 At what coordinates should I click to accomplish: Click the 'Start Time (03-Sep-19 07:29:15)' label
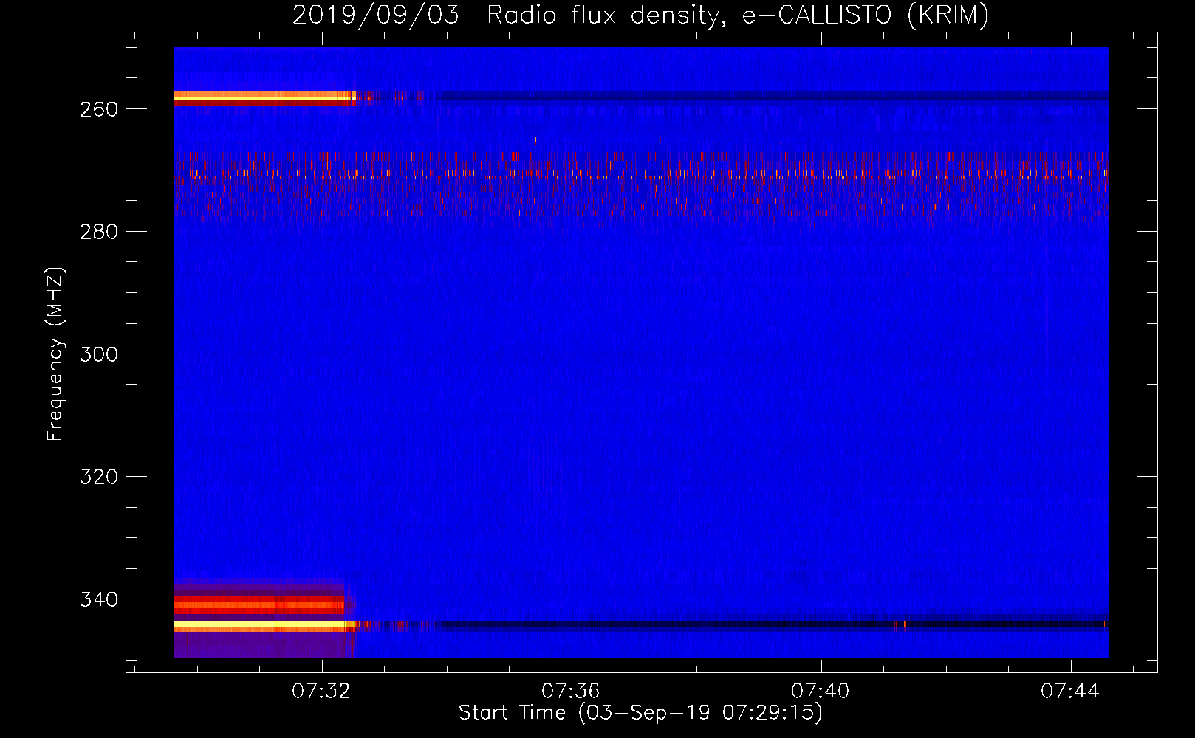[640, 713]
